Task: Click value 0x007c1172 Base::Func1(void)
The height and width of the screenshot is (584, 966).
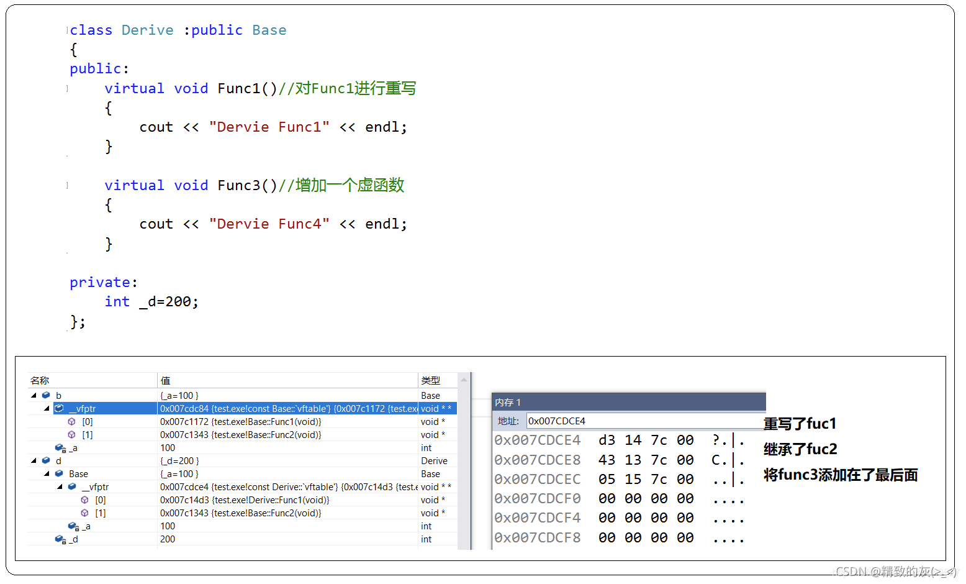Action: tap(241, 421)
